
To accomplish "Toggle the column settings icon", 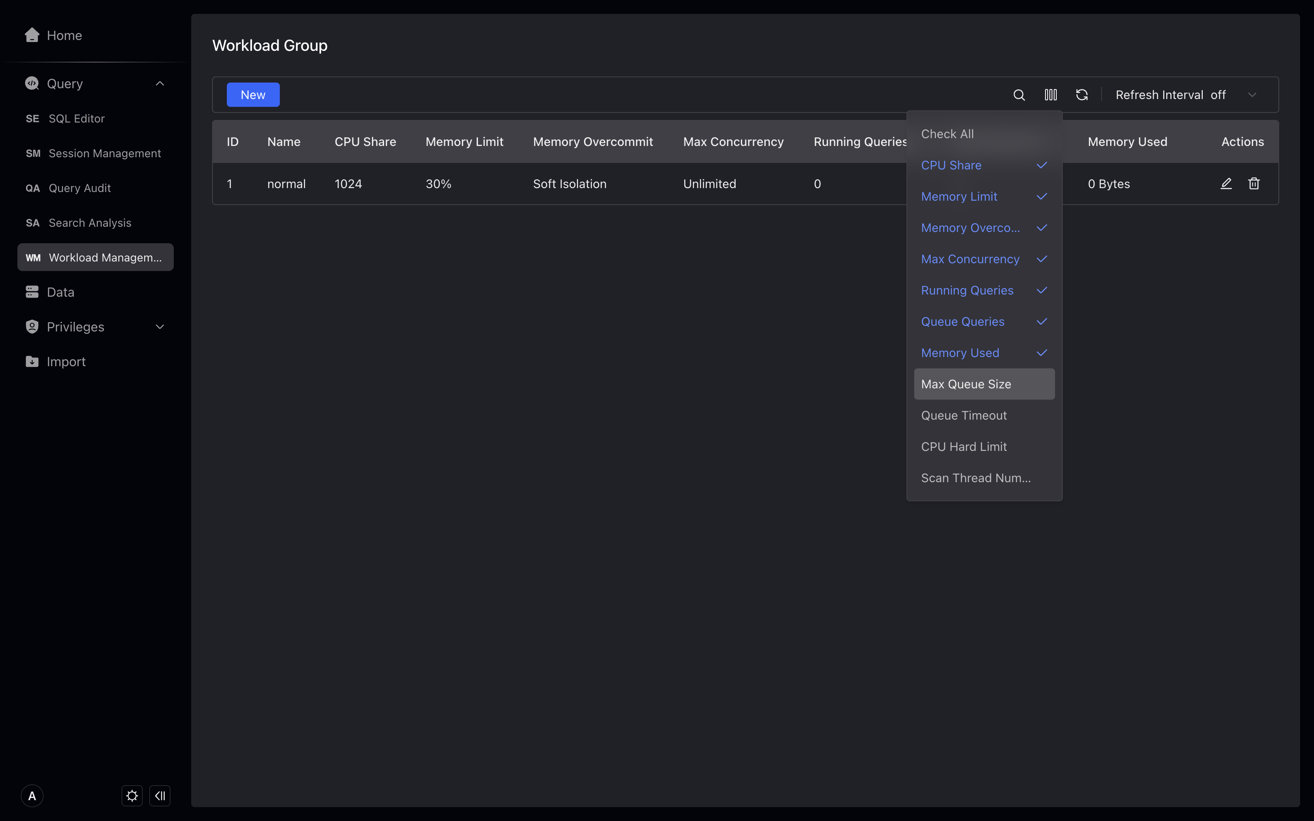I will point(1051,95).
